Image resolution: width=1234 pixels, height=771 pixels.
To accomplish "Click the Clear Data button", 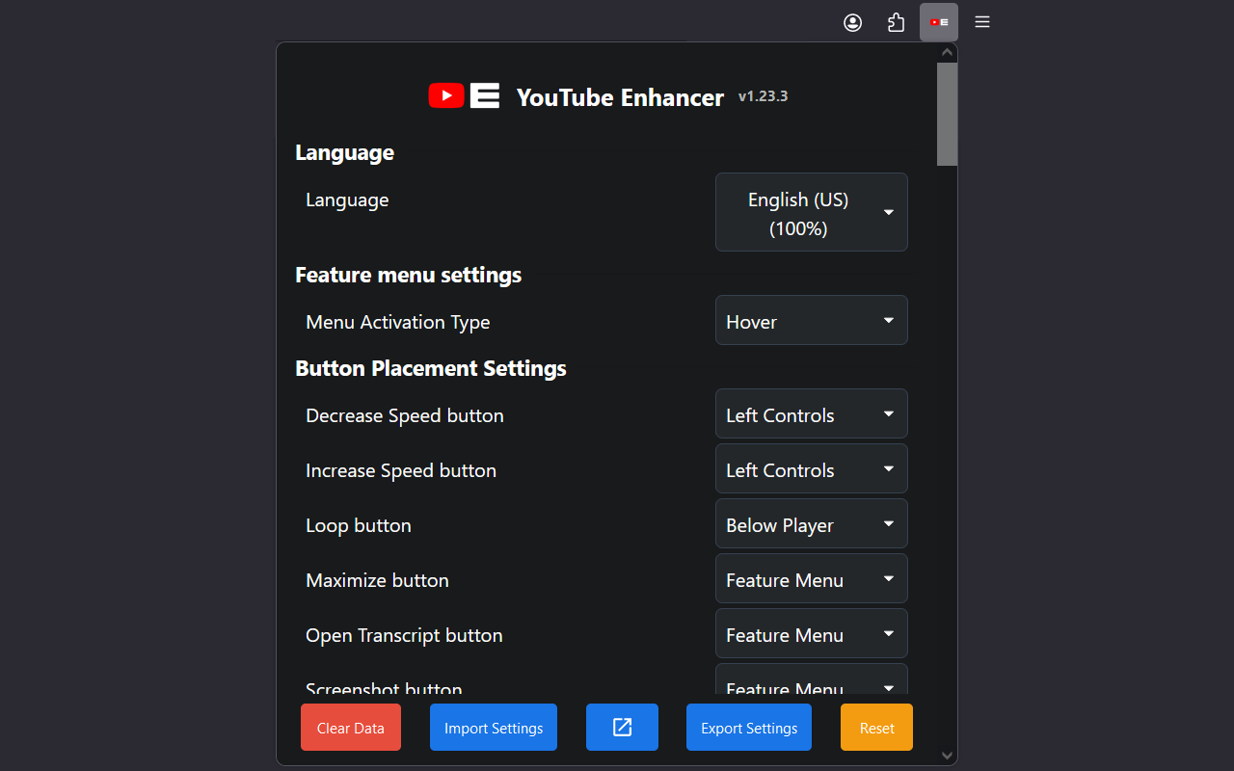I will [350, 727].
